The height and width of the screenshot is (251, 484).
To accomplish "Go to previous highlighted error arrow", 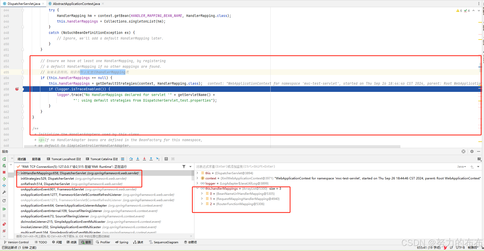I will coord(473,11).
